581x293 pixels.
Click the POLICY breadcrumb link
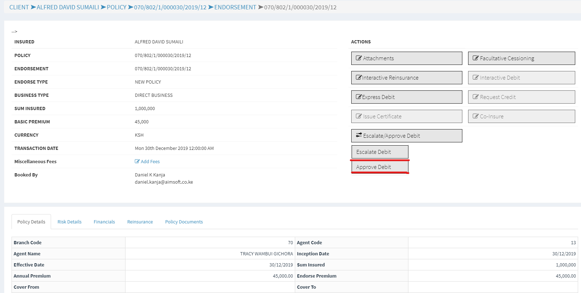pyautogui.click(x=116, y=7)
